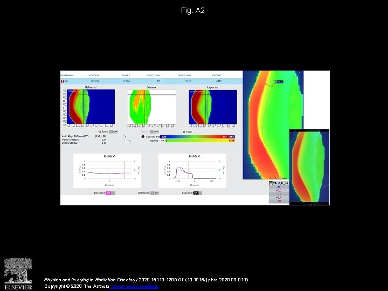Click the Delivered dose map
This screenshot has height=291, width=388.
(91, 107)
